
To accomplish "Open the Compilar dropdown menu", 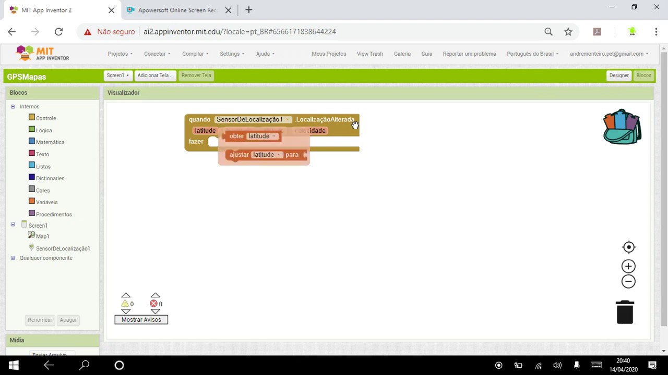I will coord(195,54).
